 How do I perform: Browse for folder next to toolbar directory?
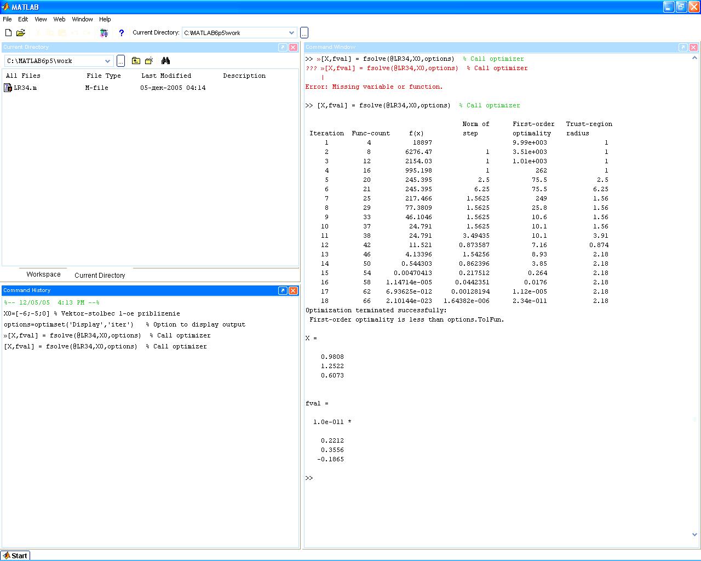[304, 33]
